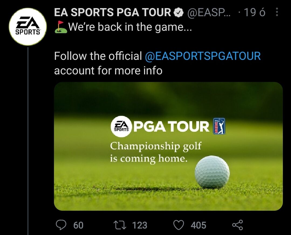Viewport: 291px width, 235px height.
Task: Click the 19 ó tweet timestamp
Action: [x=255, y=12]
